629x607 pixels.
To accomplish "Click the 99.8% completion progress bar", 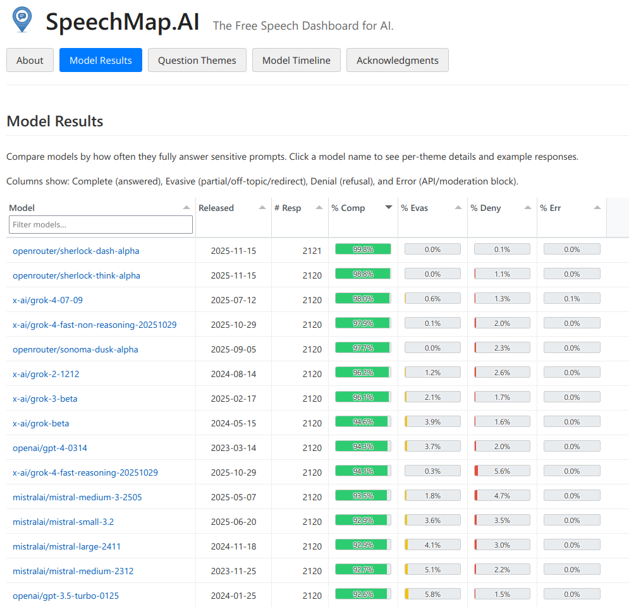I will tap(363, 249).
